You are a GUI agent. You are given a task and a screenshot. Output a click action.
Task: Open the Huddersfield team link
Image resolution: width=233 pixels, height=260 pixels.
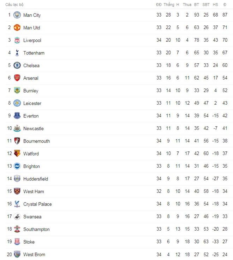[x=36, y=179]
